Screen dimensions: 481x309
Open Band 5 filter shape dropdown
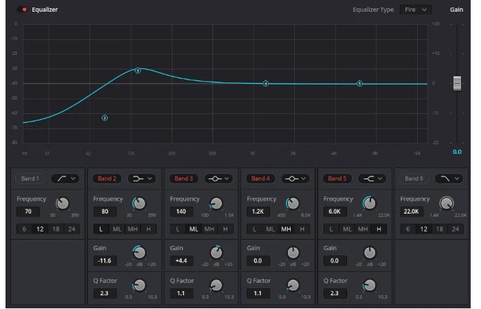click(x=372, y=179)
